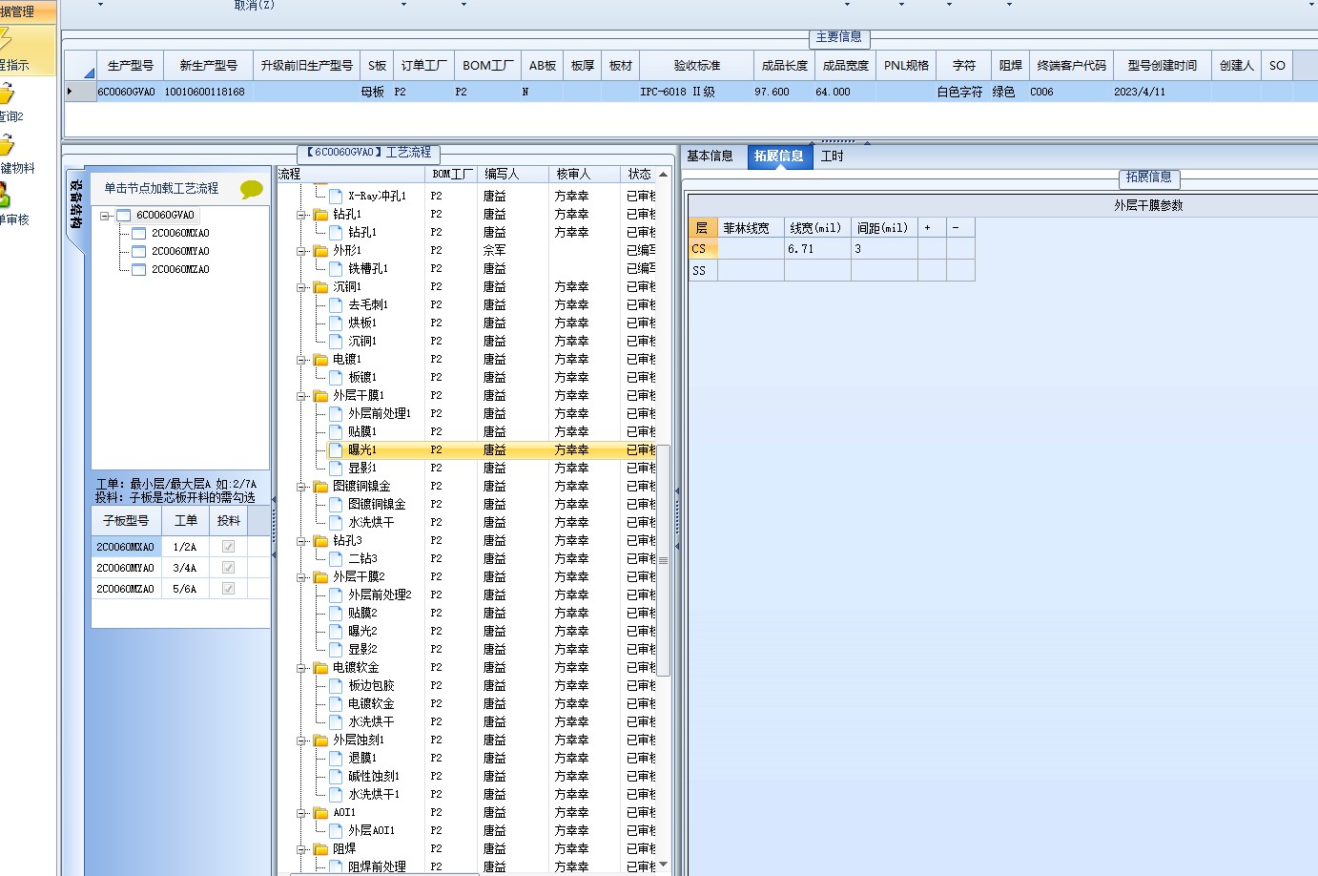Click the document icon beside 贴膜1
This screenshot has height=876, width=1318.
pos(336,431)
